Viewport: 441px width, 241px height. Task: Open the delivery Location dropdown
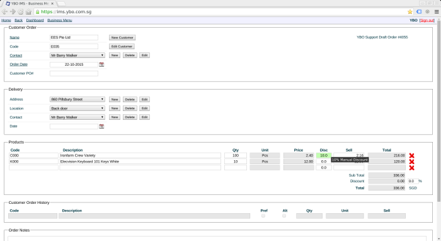point(77,109)
